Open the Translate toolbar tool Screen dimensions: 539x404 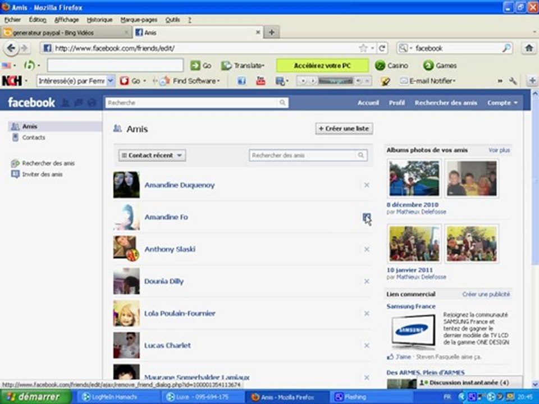pyautogui.click(x=243, y=65)
